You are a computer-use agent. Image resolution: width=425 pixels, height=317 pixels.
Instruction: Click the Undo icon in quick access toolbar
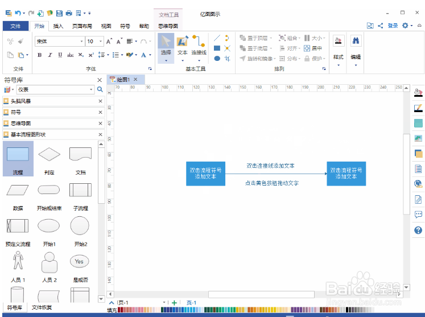tap(18, 13)
